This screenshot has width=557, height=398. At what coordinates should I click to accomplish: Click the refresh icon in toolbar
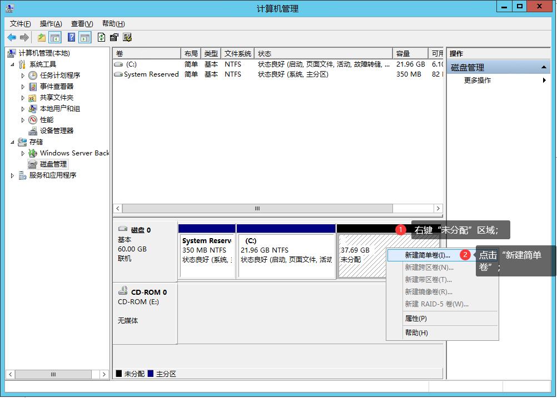pos(101,37)
